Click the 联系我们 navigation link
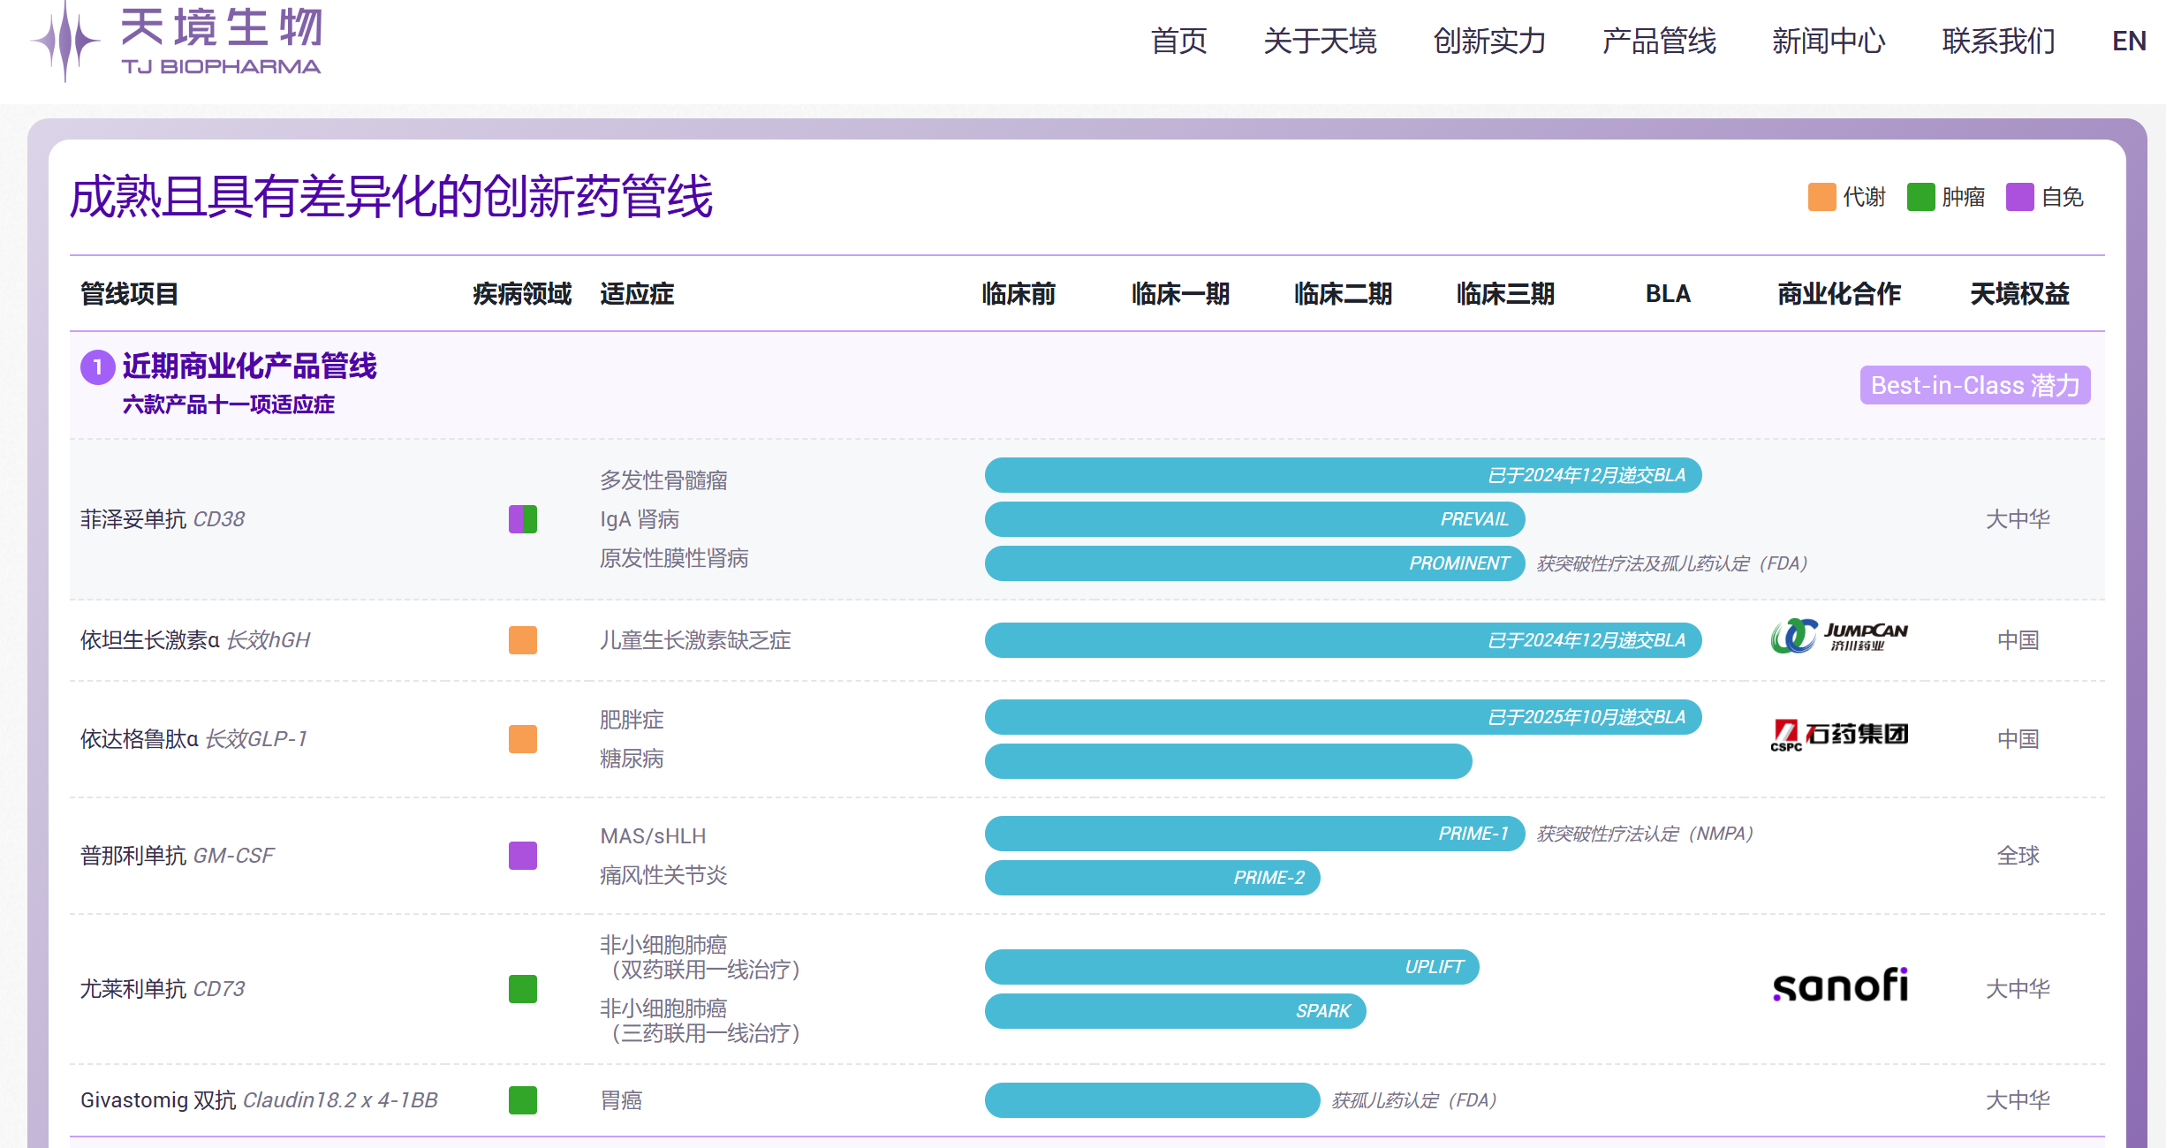 [x=1998, y=42]
